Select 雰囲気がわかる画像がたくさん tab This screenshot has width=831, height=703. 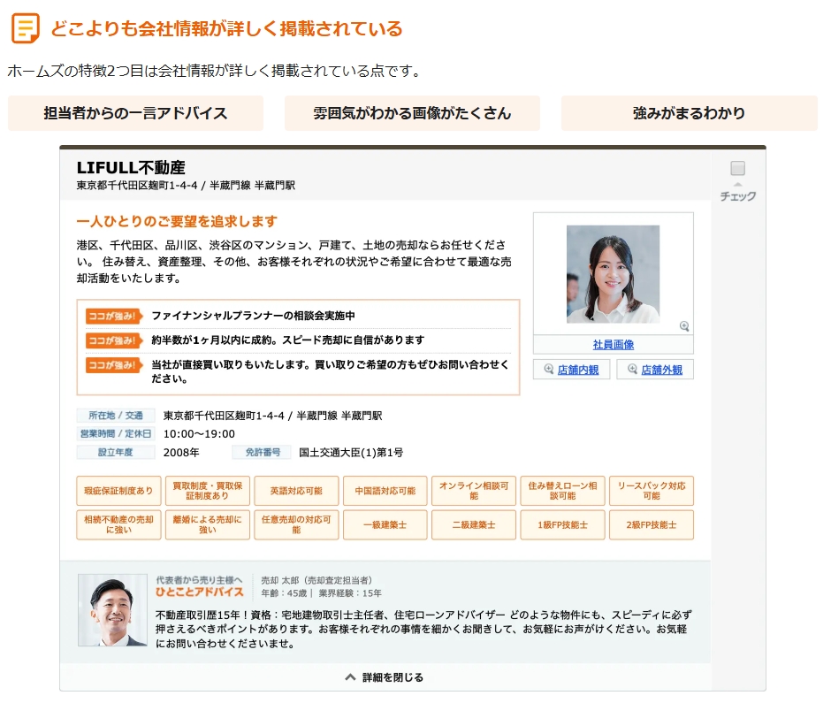(412, 113)
